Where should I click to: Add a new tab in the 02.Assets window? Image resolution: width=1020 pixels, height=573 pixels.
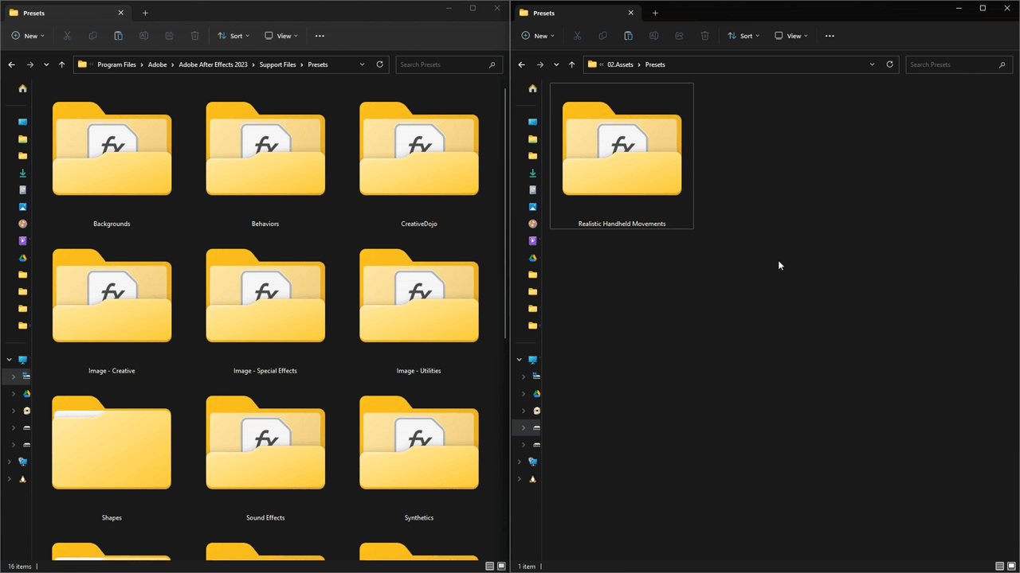pos(655,13)
